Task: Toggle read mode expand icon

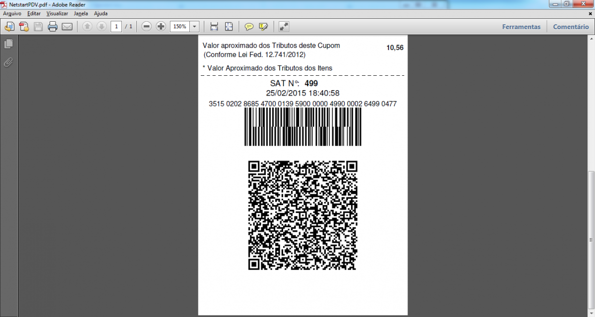Action: click(x=284, y=27)
